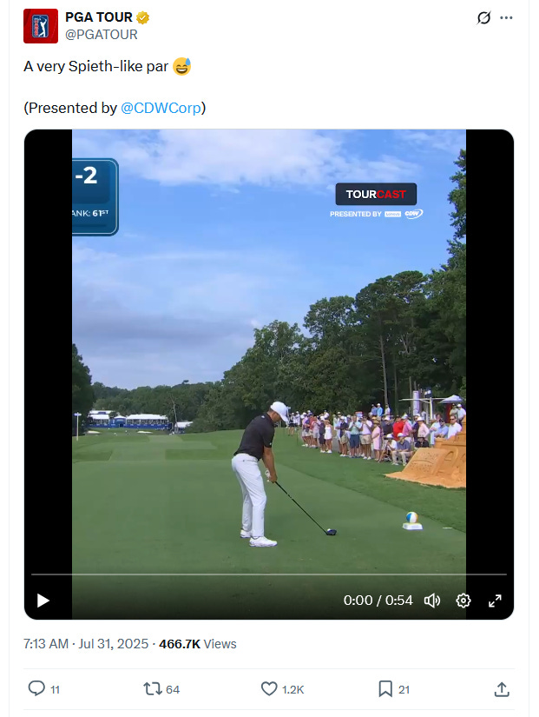Mute the video volume speaker
This screenshot has width=539, height=717.
coord(432,601)
